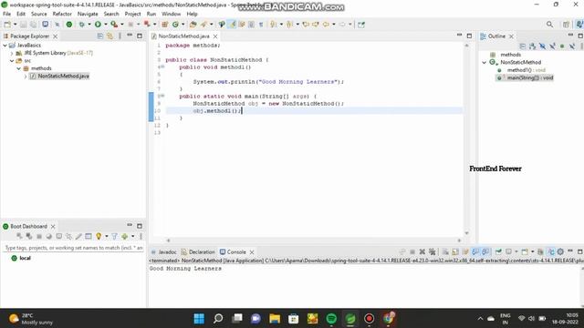Image resolution: width=584 pixels, height=328 pixels.
Task: Click the green Boot Dashboard toolbar icon
Action: pyautogui.click(x=69, y=25)
